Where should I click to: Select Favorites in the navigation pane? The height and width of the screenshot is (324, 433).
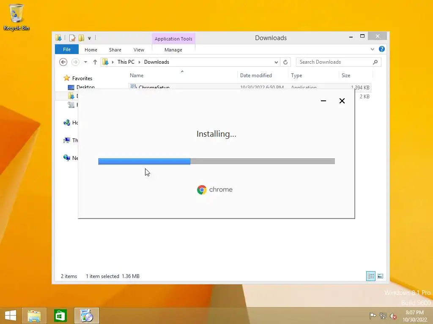click(82, 78)
